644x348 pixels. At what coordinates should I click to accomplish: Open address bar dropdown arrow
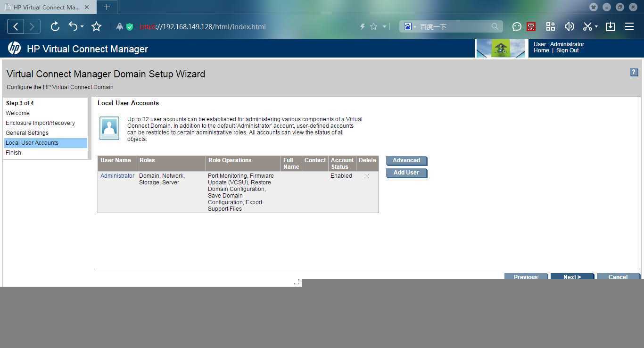click(384, 27)
